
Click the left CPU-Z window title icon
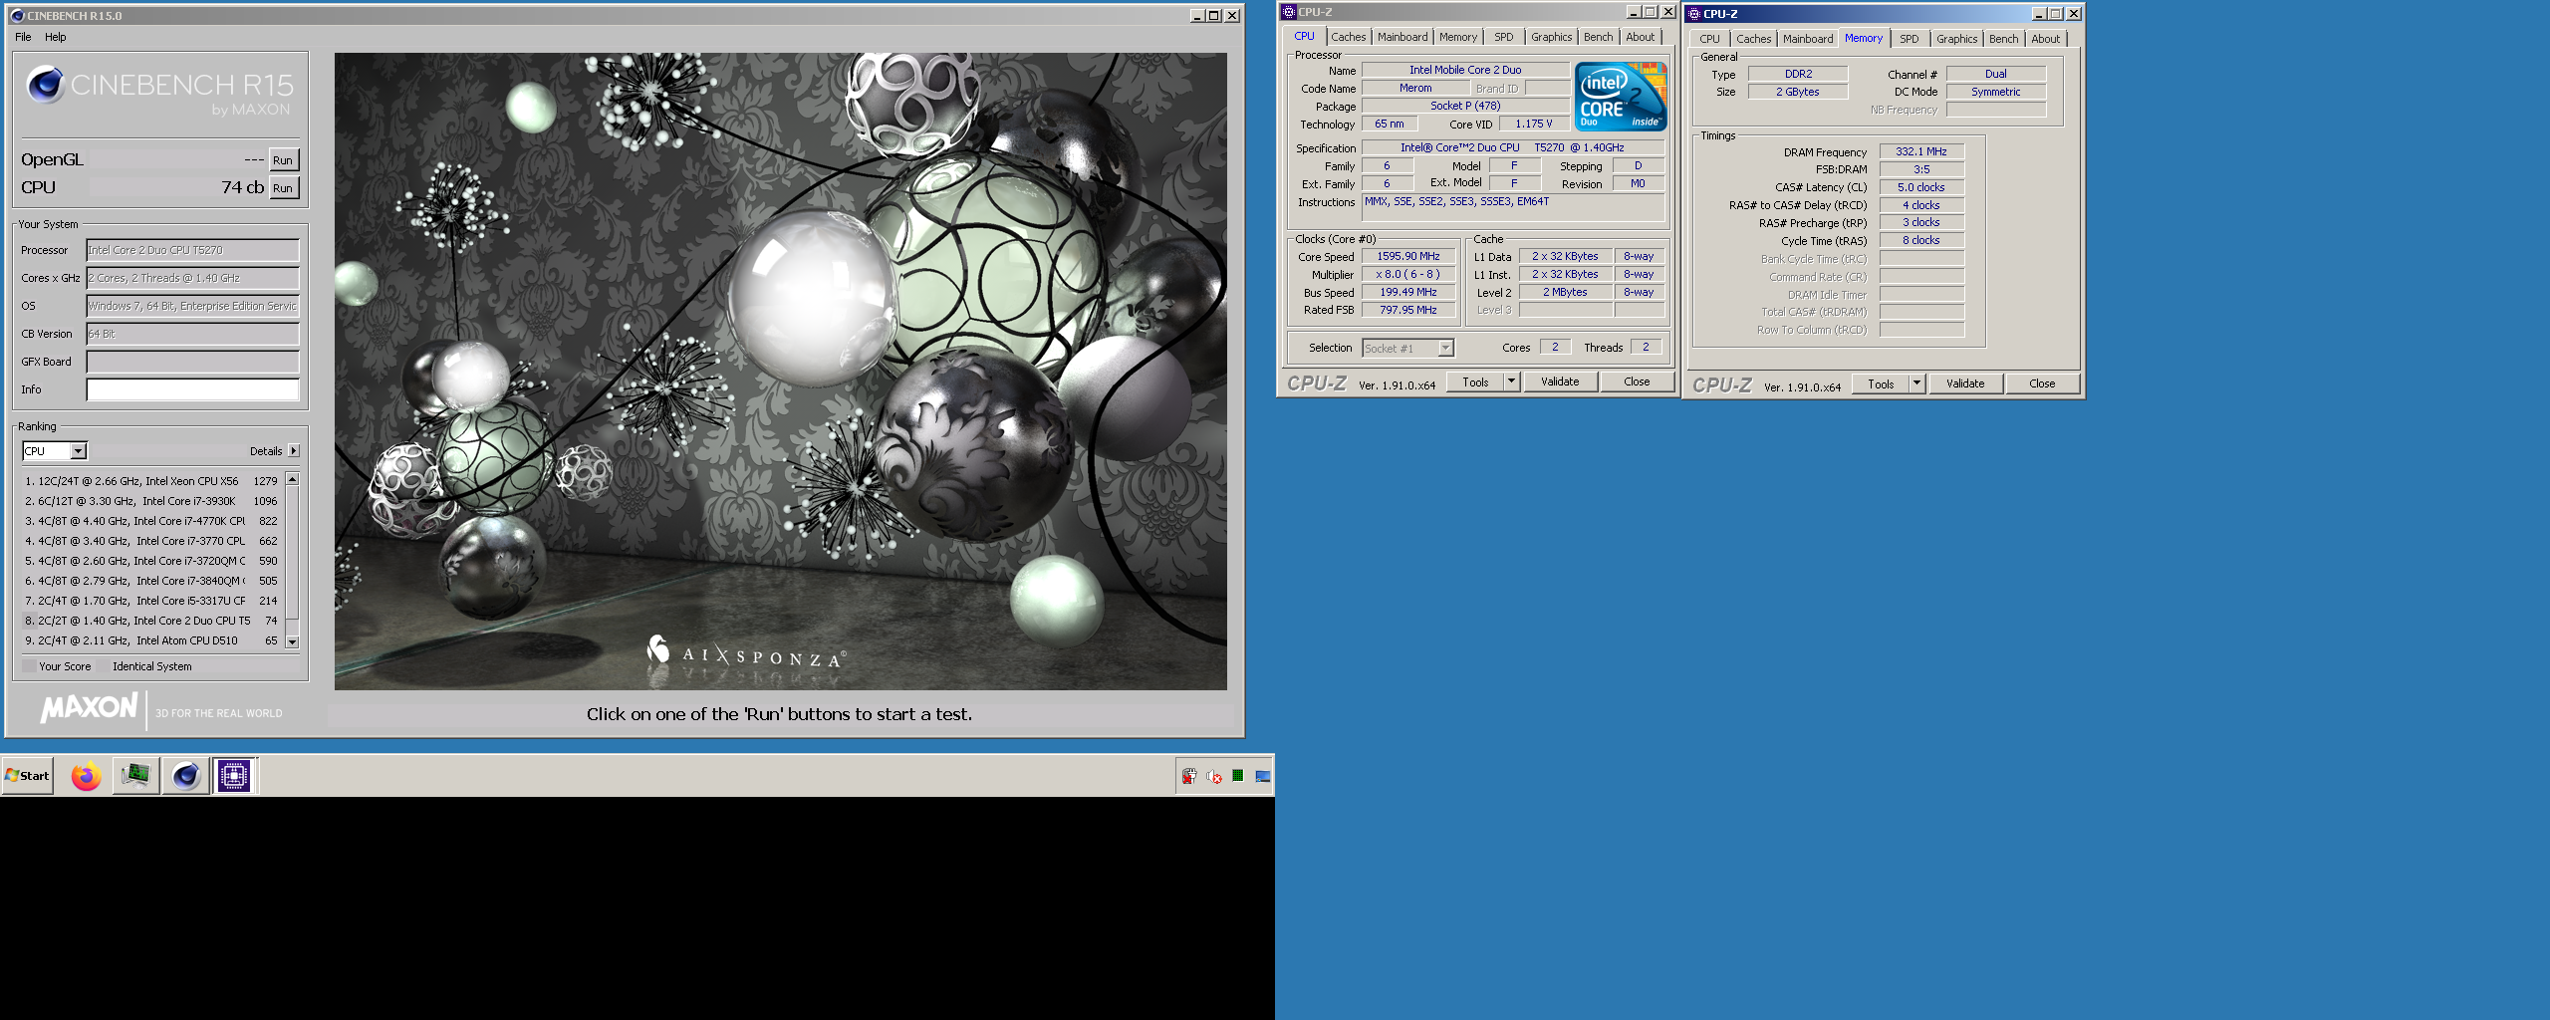coord(1288,12)
